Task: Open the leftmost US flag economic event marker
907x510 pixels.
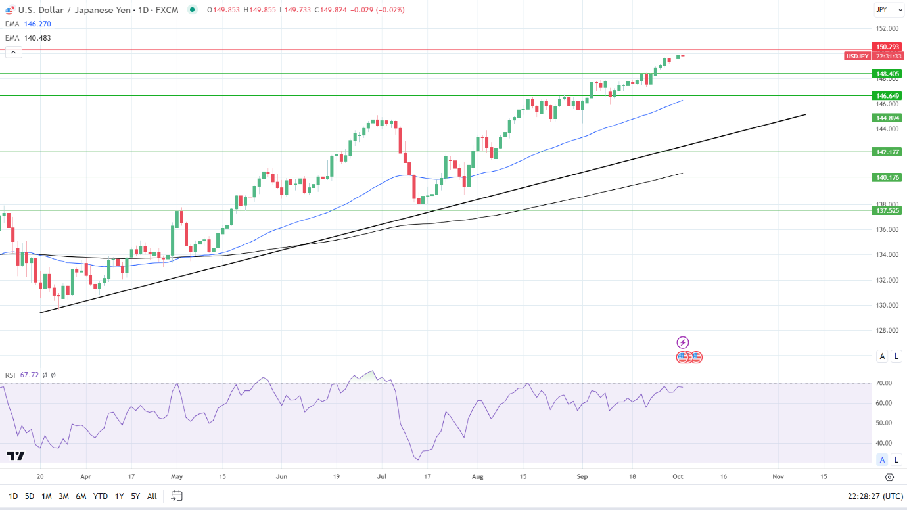Action: 682,358
